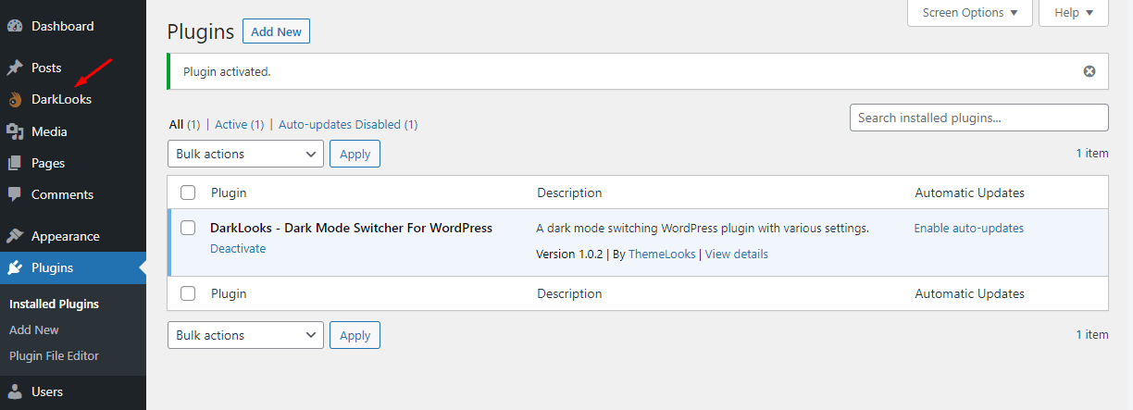
Task: Click the Posts pushpin icon
Action: pyautogui.click(x=15, y=68)
